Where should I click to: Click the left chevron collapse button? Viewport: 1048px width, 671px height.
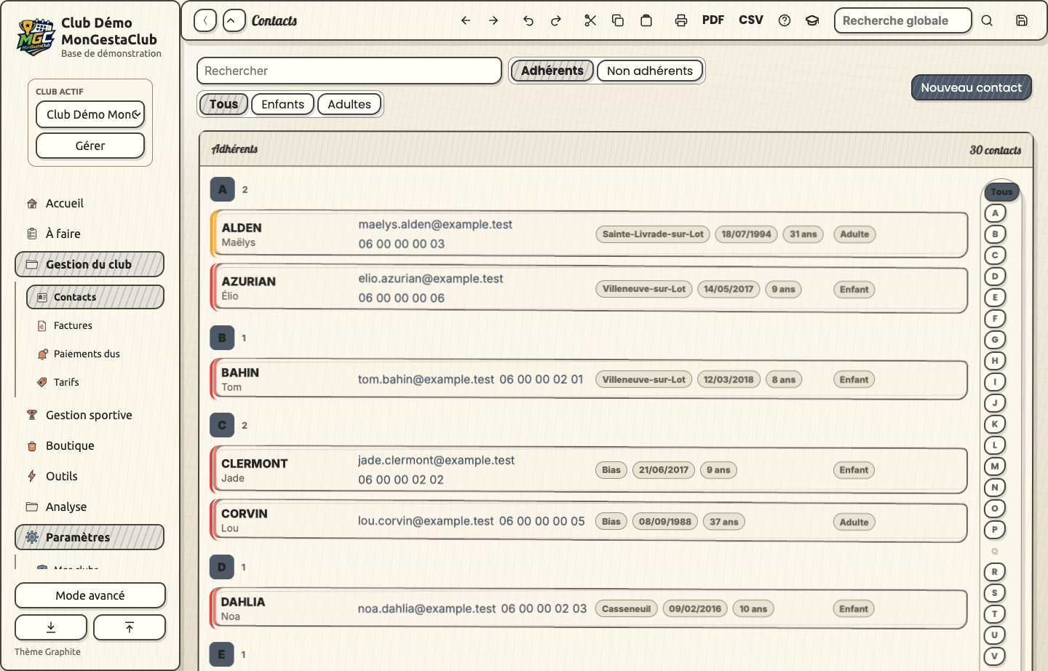click(x=205, y=20)
